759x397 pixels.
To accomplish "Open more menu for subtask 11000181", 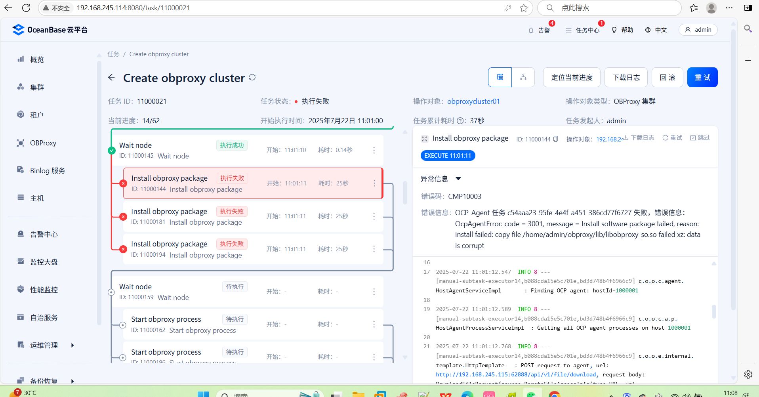I will point(374,216).
